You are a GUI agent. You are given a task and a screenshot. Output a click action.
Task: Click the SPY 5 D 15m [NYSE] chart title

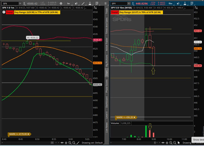click(x=121, y=8)
